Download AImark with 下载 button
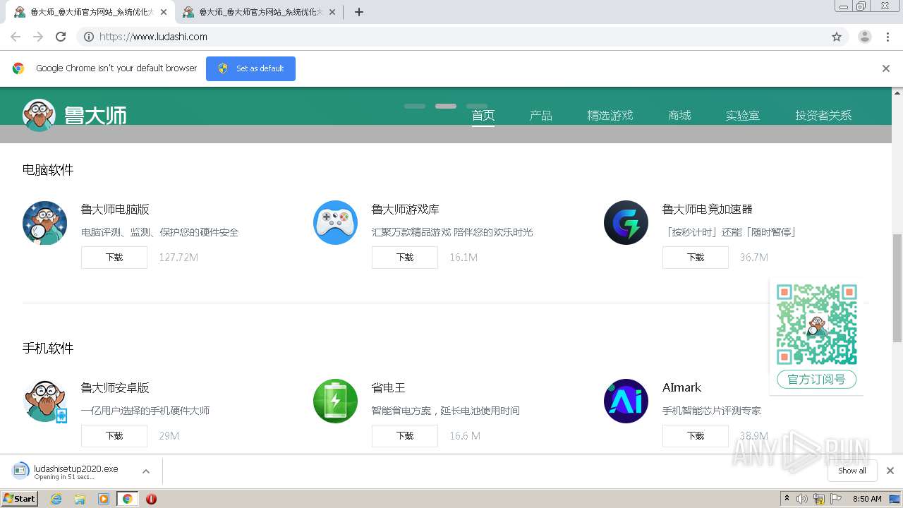 pyautogui.click(x=696, y=436)
